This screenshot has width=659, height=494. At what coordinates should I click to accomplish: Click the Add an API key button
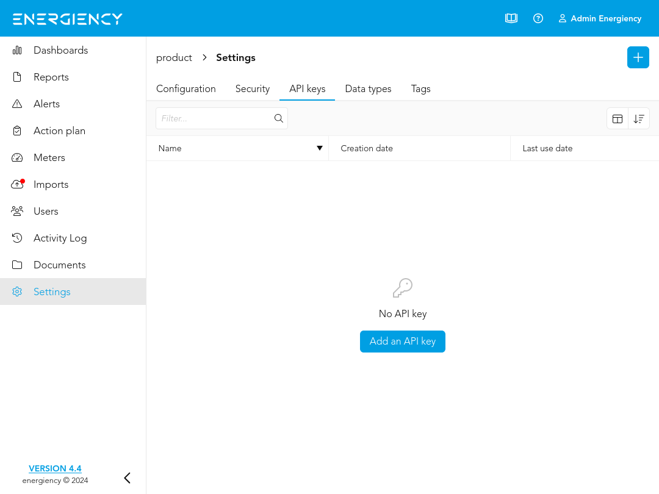point(403,342)
